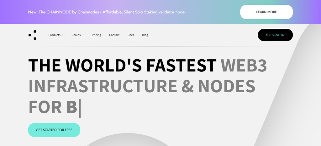321x146 pixels.
Task: Click the CHAINNODE announcement text
Action: point(106,12)
